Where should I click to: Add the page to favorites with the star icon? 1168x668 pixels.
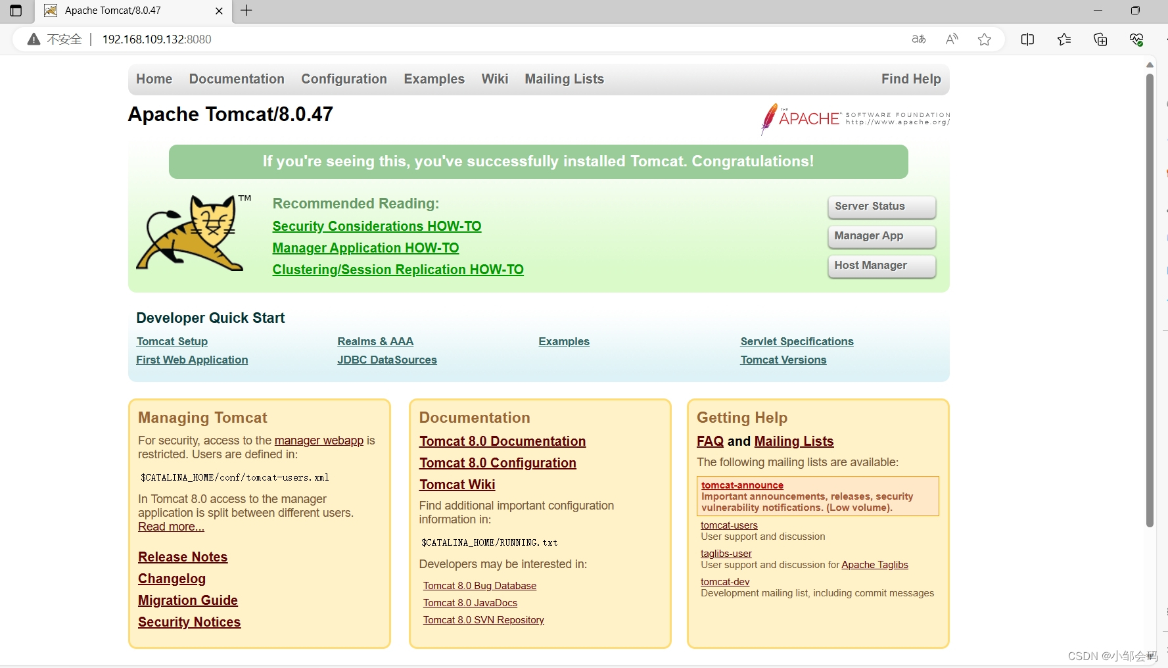[984, 39]
